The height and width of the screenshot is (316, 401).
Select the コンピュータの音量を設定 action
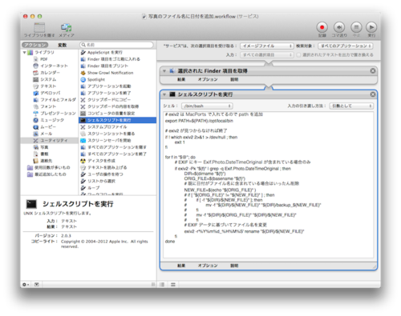[111, 114]
